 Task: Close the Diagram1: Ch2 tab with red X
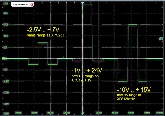(32, 4)
